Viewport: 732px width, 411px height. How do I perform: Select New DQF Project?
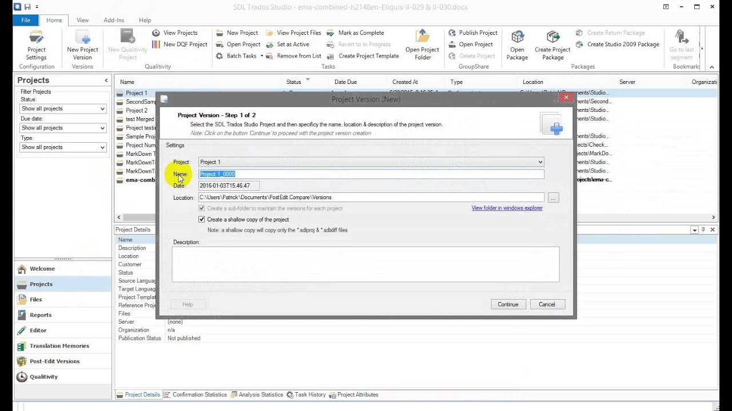pyautogui.click(x=180, y=44)
